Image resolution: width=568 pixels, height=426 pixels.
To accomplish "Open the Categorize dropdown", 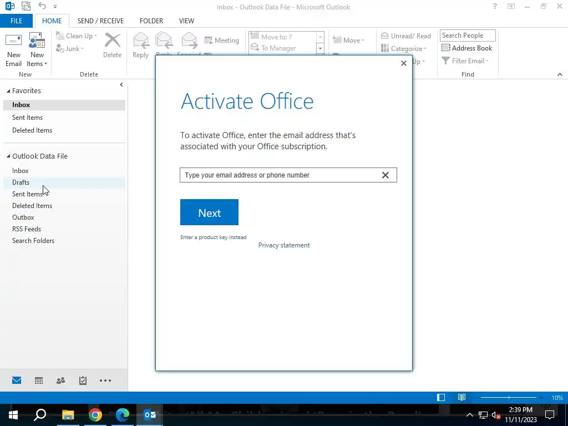I will click(x=404, y=49).
